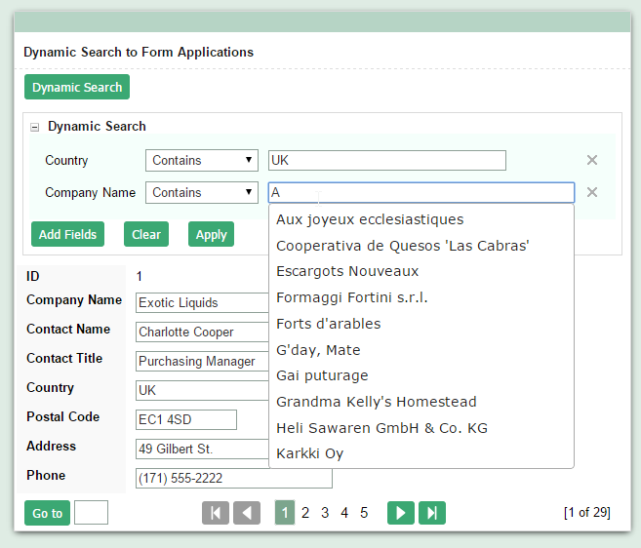Screen dimensions: 641x548
Task: Remove the Company Name search row
Action: pyautogui.click(x=592, y=192)
